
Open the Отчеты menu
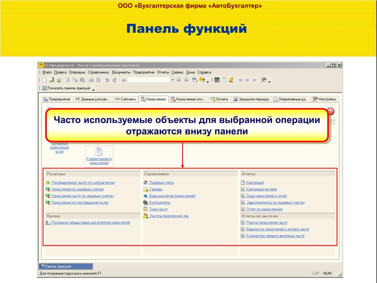click(163, 72)
